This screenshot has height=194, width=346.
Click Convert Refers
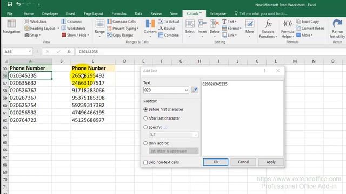310,28
